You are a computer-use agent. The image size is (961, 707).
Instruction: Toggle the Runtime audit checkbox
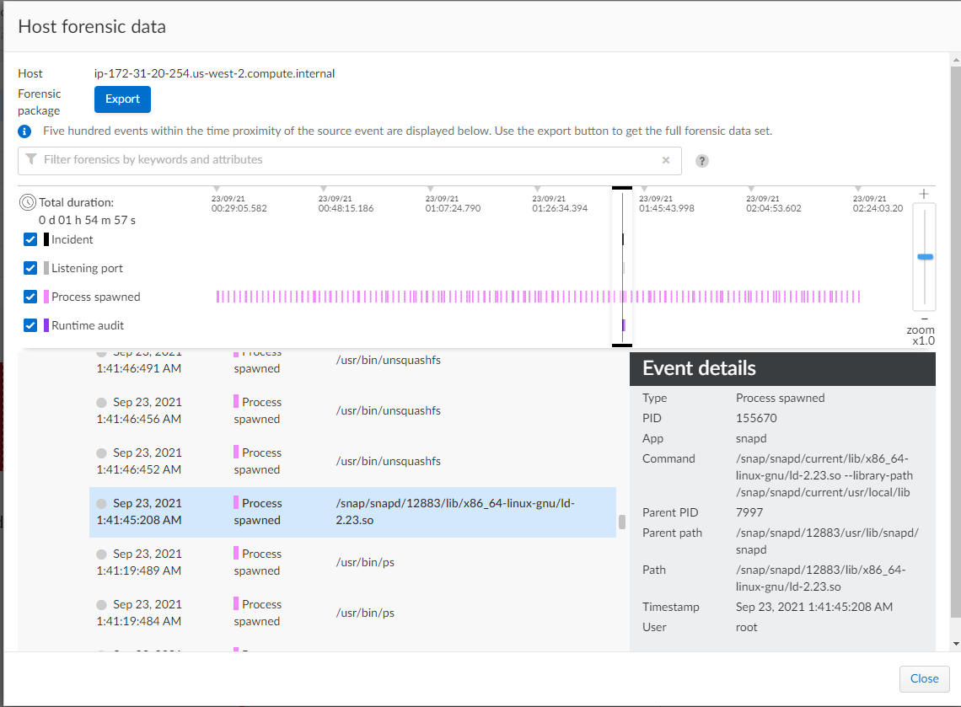pos(30,326)
